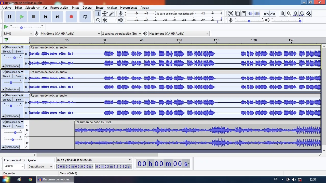Close the third track with its X
Screen dimensions: 326x183
[x=4, y=95]
